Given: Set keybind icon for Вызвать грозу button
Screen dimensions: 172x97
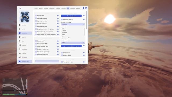Looking at the screenshot, I should pos(84,16).
